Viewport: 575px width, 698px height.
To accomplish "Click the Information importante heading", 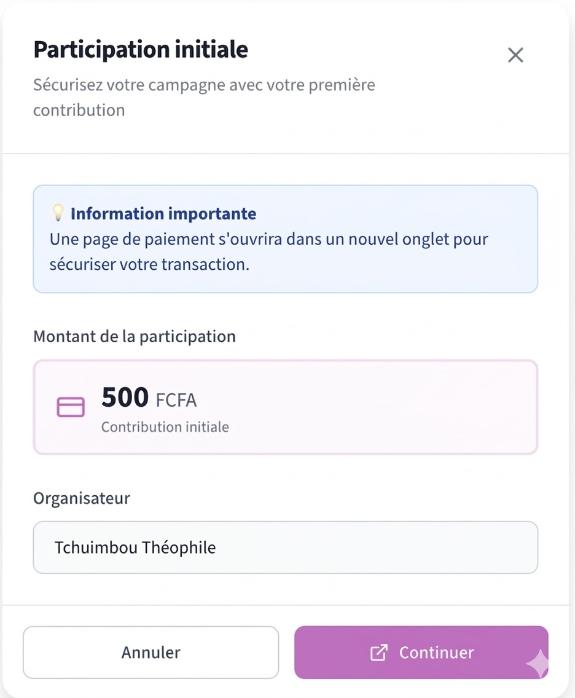I will click(x=163, y=213).
